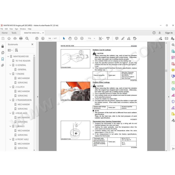Close the Bookmarks panel
This screenshot has height=175, width=175.
tap(32, 44)
